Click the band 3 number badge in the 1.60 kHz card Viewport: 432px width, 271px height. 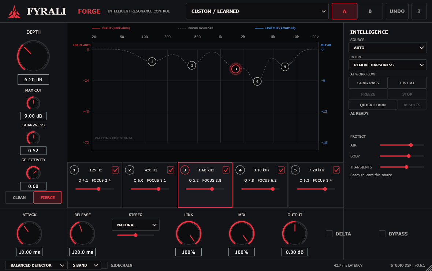(x=185, y=170)
